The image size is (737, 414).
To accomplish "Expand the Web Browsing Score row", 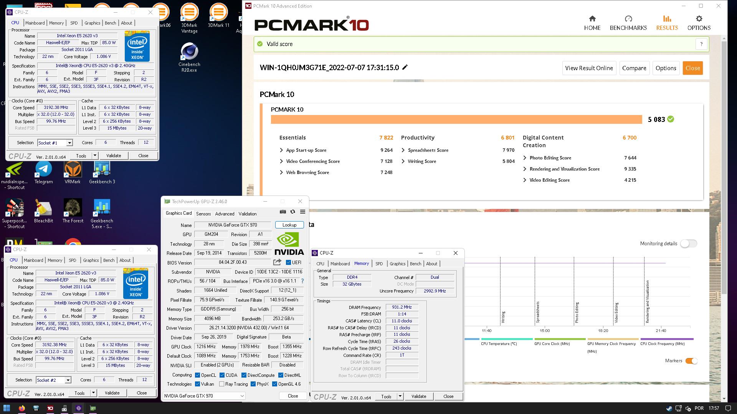I will [281, 172].
